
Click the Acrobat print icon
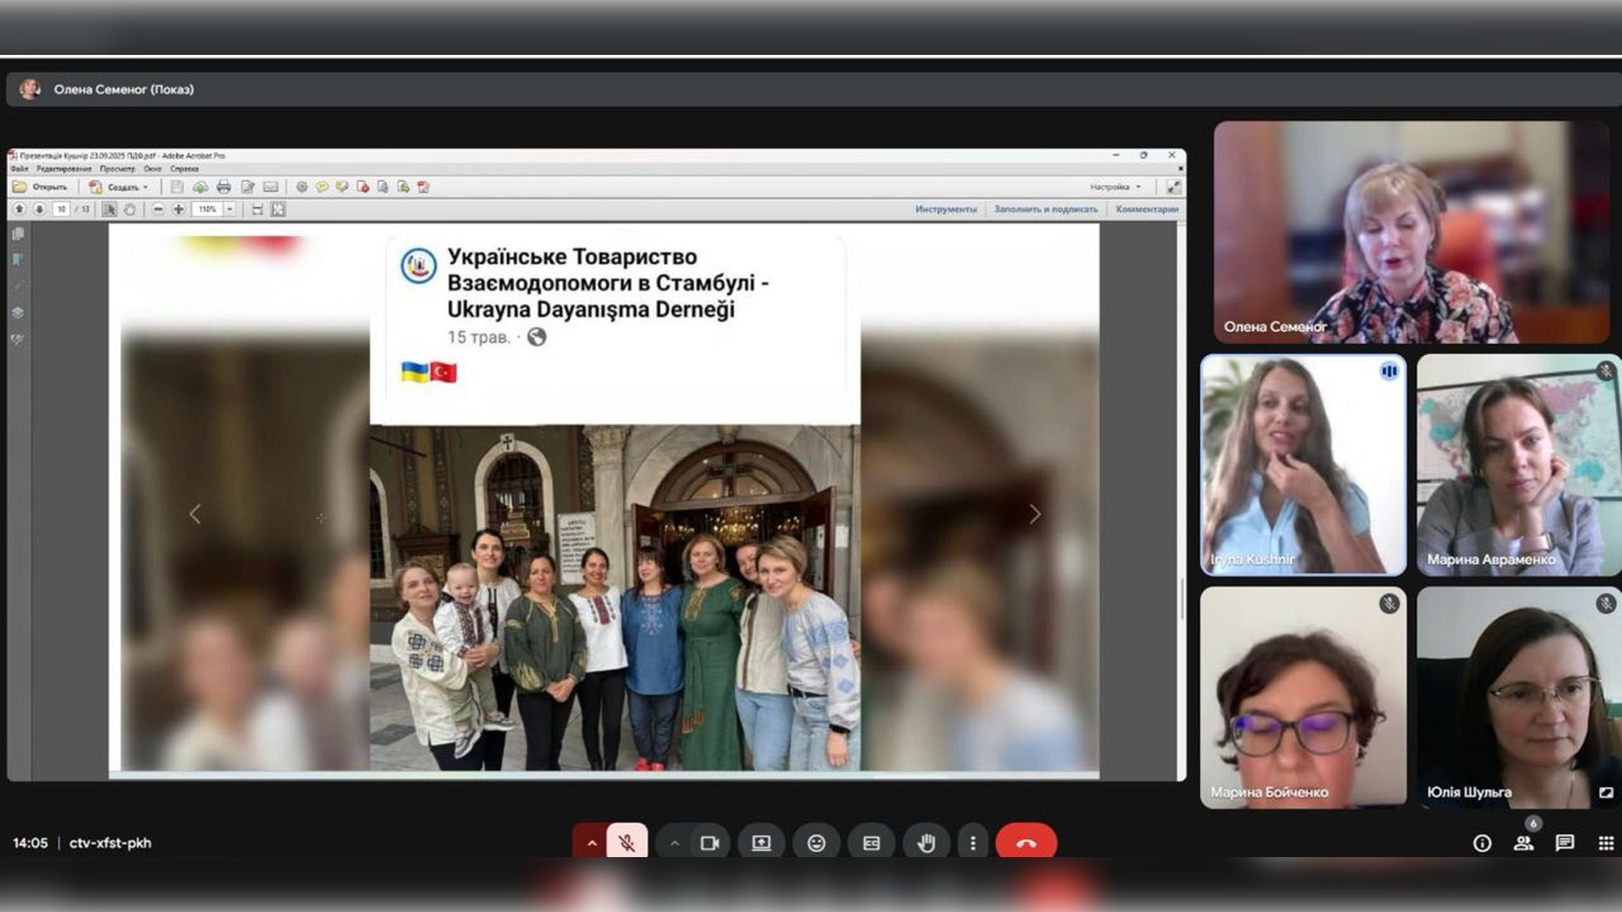[x=223, y=187]
